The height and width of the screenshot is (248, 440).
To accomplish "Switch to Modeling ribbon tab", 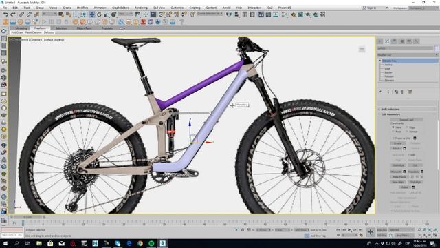I will pos(21,28).
